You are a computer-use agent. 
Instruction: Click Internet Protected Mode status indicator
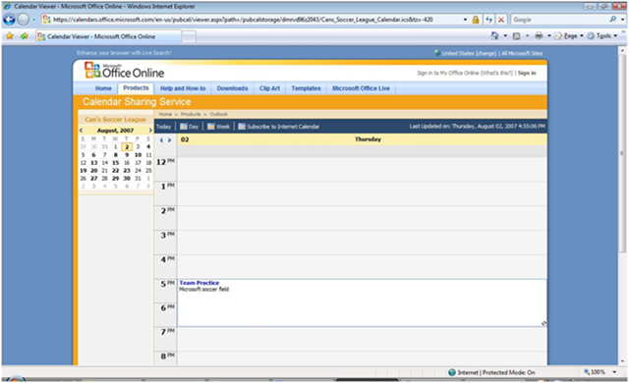pos(491,372)
